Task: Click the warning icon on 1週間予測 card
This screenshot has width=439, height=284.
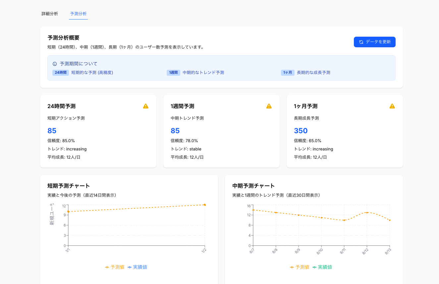Action: tap(269, 106)
